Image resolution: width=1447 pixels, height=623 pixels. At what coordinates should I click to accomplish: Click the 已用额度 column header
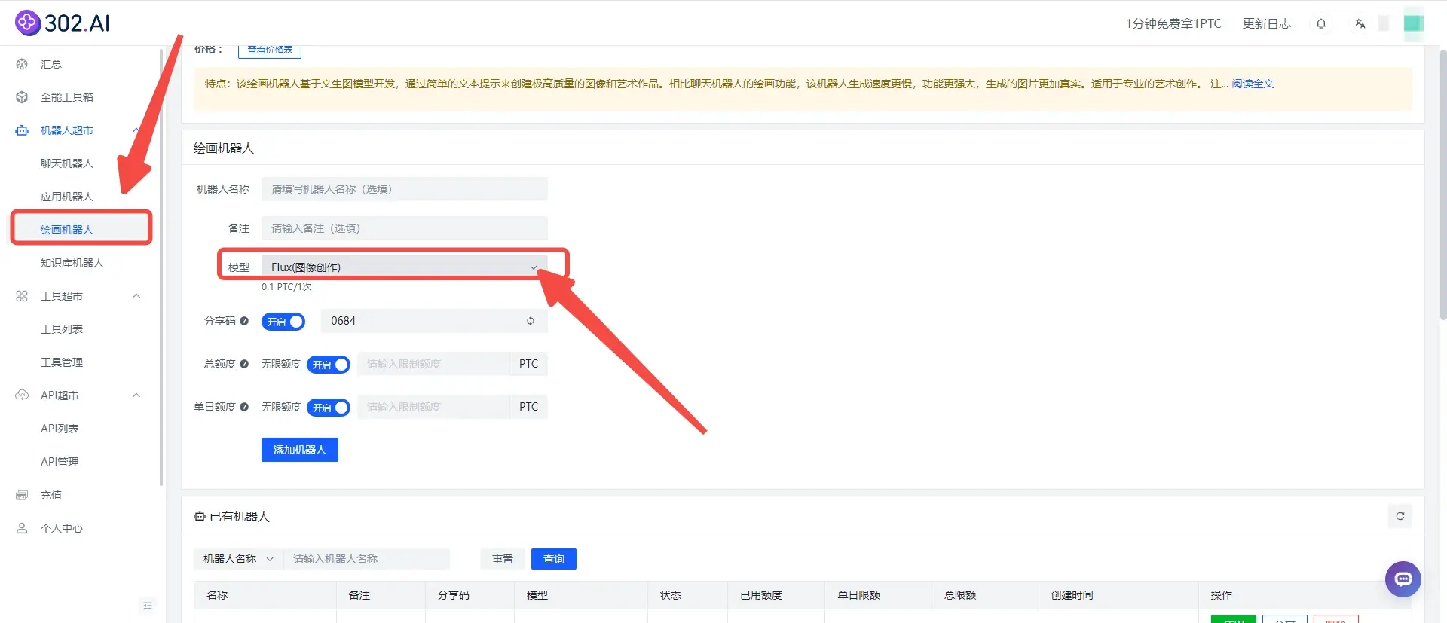[x=761, y=595]
